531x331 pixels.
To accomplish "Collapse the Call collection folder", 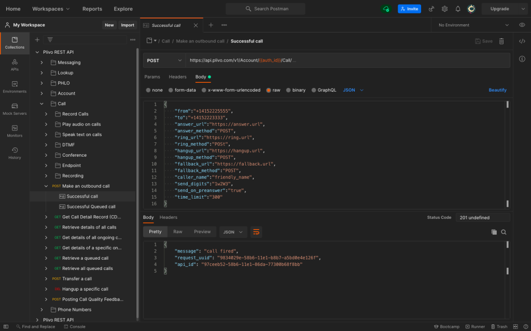I will (x=42, y=103).
